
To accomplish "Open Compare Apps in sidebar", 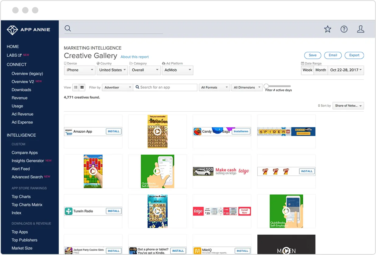I will coord(25,153).
